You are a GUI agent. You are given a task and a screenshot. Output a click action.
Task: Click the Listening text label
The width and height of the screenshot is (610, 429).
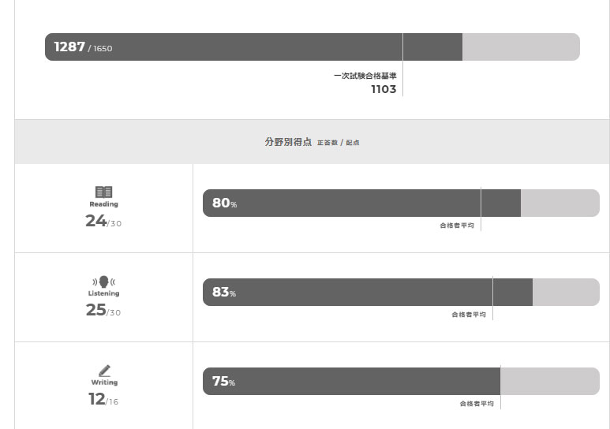(x=103, y=293)
